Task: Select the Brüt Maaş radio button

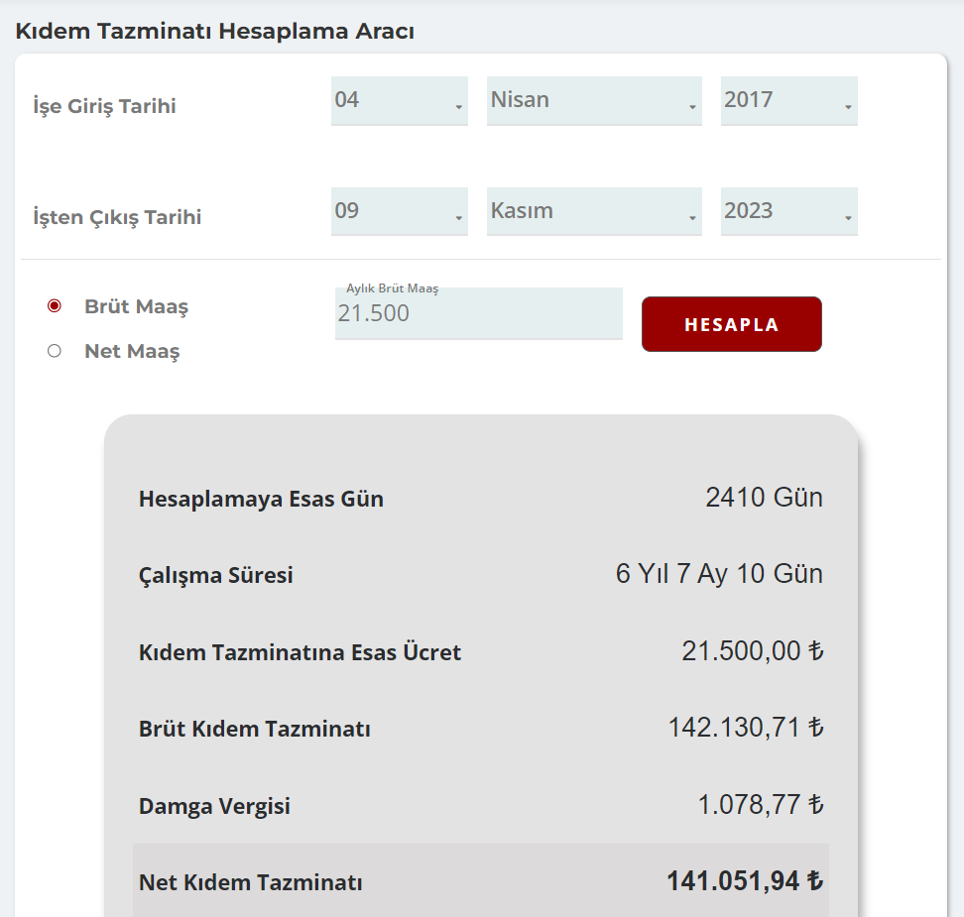Action: 55,305
